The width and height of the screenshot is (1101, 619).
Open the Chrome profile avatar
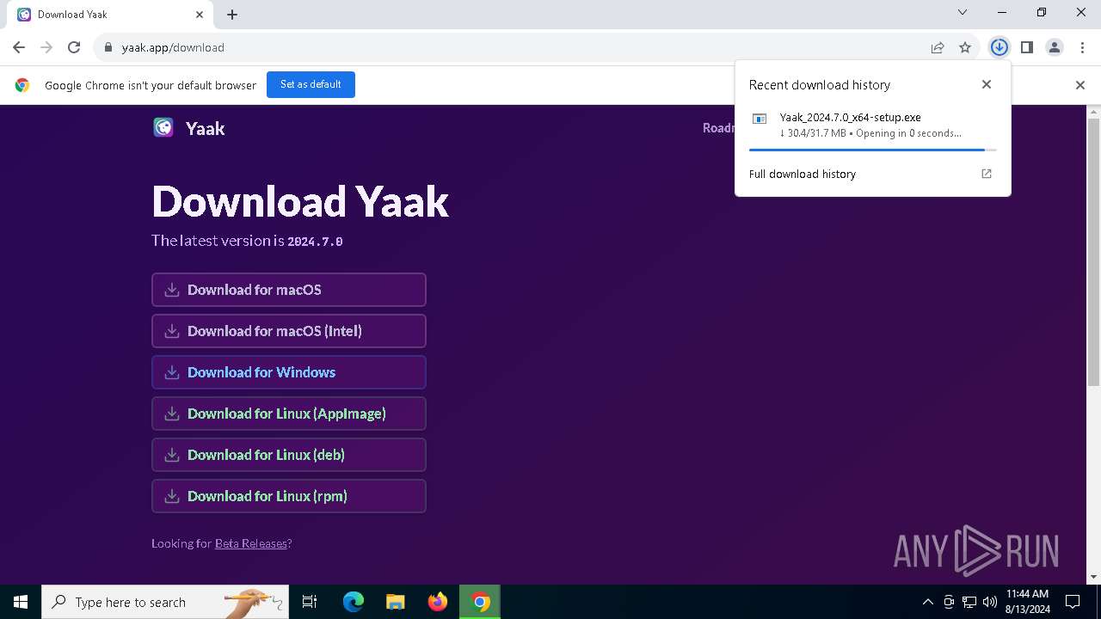[x=1055, y=47]
